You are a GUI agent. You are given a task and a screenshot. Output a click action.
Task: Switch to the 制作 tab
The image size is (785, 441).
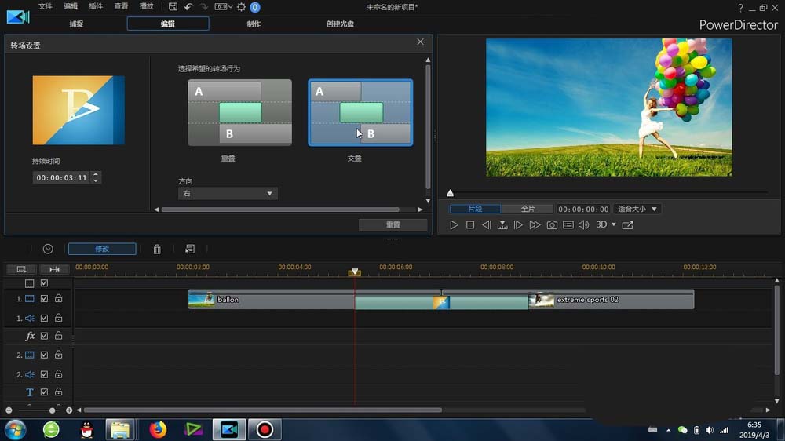coord(254,24)
